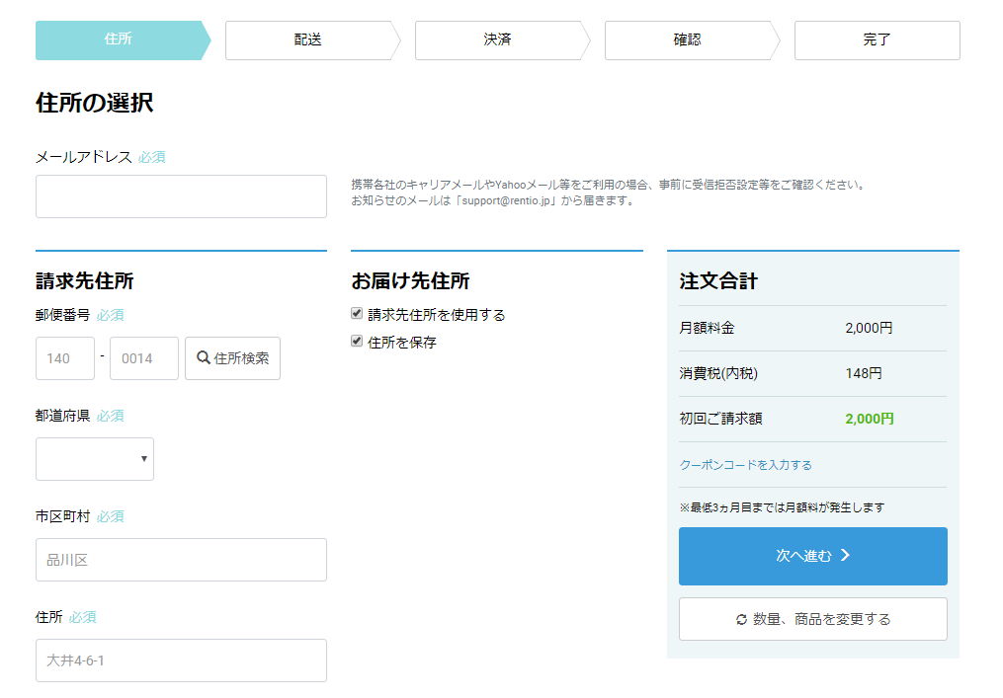
Task: Toggle 請求先住所を使用する checkbox
Action: (357, 313)
